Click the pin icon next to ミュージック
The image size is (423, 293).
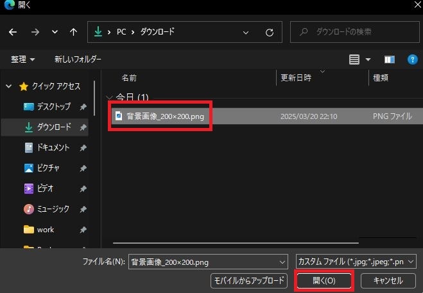(x=83, y=209)
